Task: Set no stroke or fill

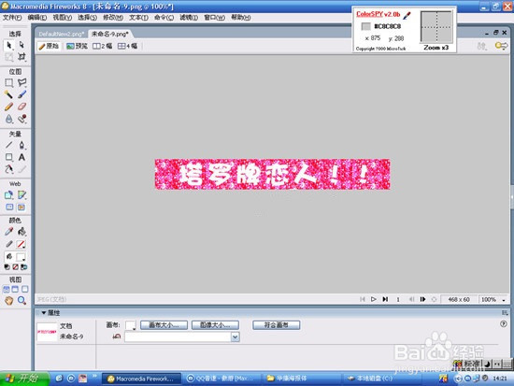Action: pyautogui.click(x=15, y=267)
